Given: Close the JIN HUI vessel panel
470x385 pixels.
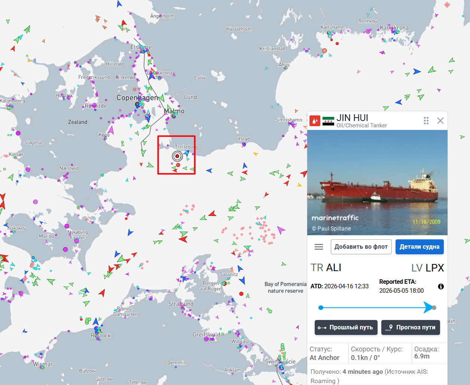Looking at the screenshot, I should [440, 121].
